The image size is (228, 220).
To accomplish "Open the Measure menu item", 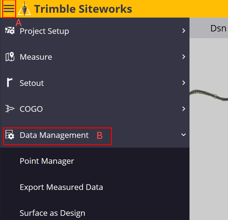I will [x=95, y=57].
